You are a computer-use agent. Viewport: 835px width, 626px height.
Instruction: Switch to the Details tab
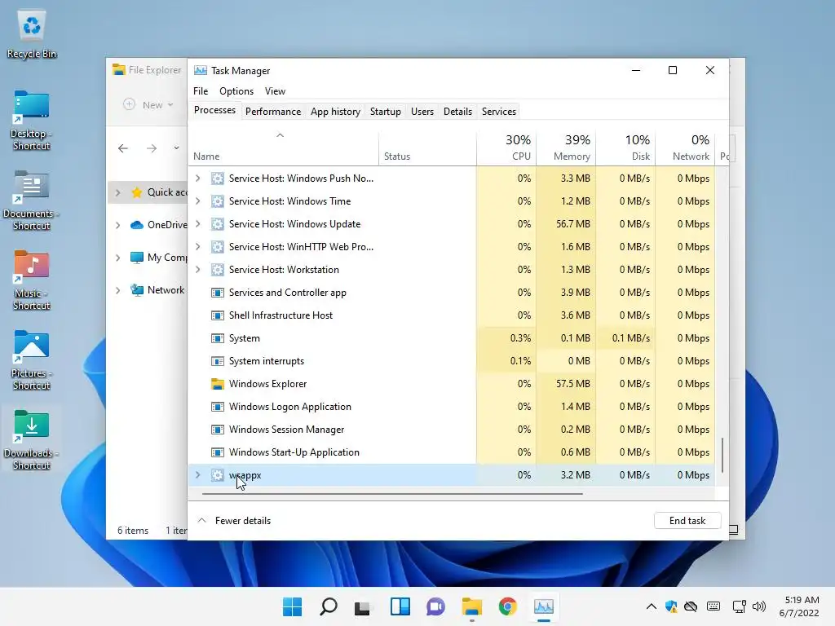pos(458,111)
